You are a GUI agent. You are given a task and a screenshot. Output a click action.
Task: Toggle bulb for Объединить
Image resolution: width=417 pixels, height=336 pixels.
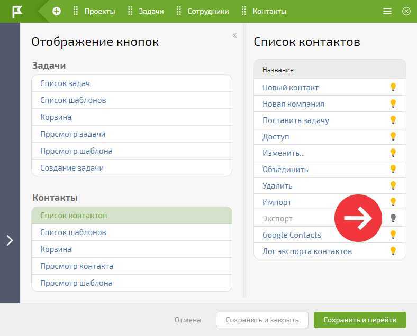[393, 169]
